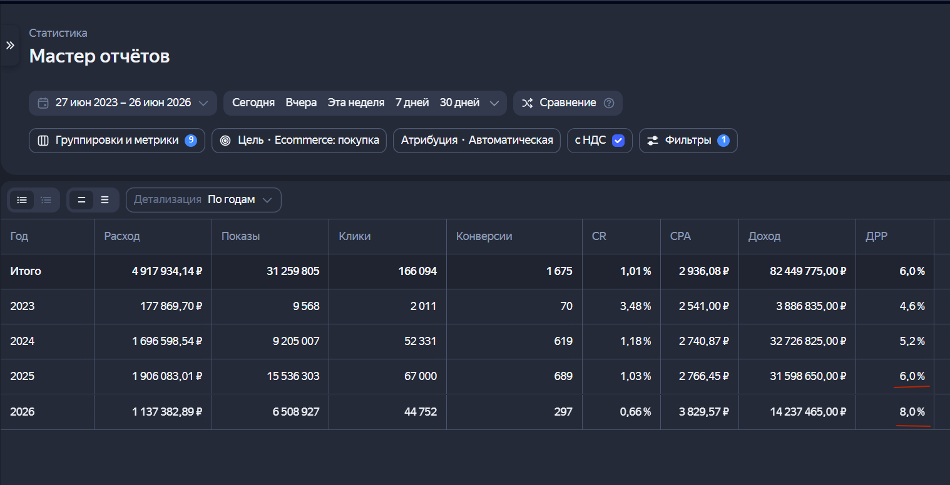
Task: Expand more period presets chevron after 30 дней
Action: tap(494, 103)
